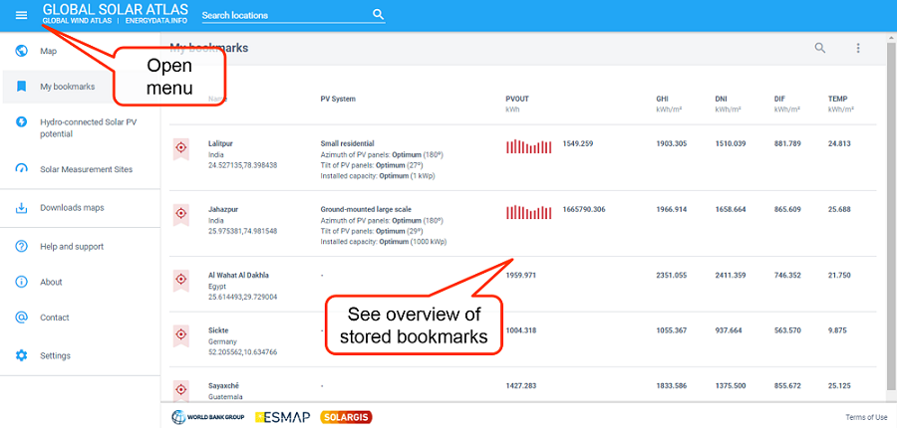The image size is (897, 428).
Task: Click the PVOUT column header
Action: tap(516, 99)
